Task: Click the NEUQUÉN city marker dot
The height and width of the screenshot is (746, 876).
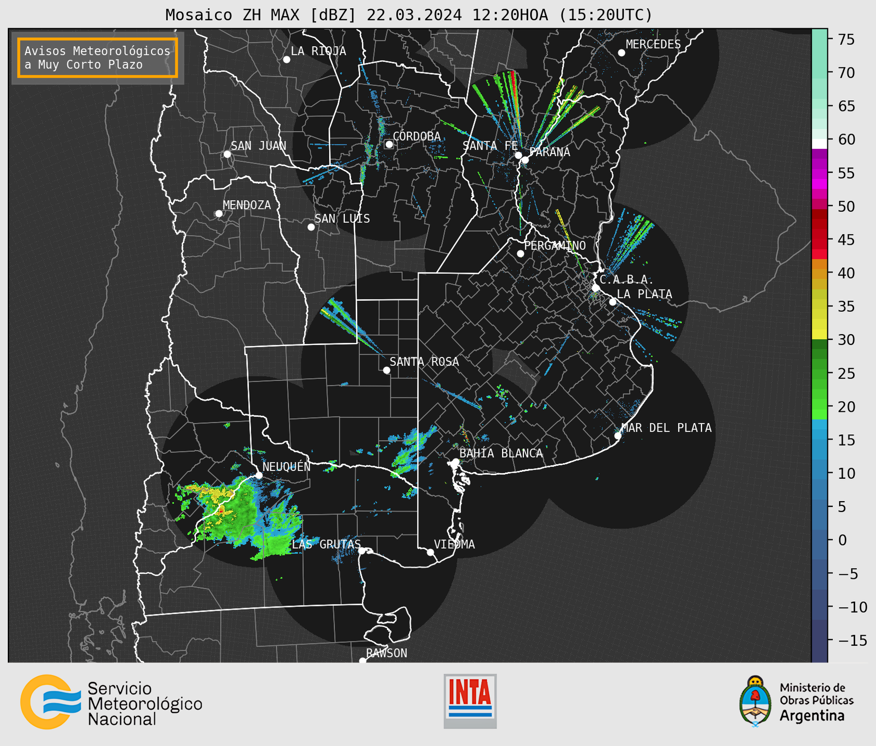Action: 259,475
